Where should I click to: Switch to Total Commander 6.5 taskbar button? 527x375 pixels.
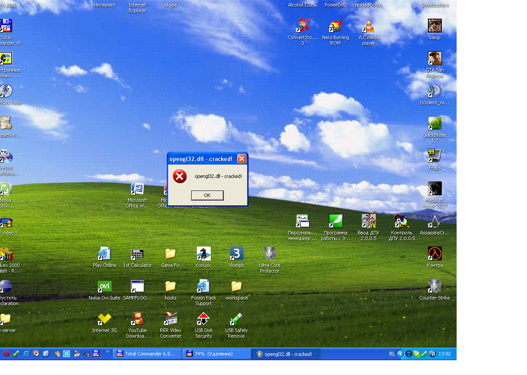point(147,354)
